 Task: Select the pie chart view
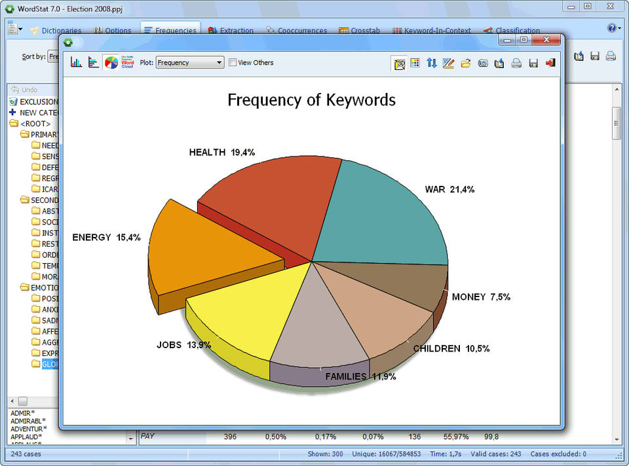(111, 62)
